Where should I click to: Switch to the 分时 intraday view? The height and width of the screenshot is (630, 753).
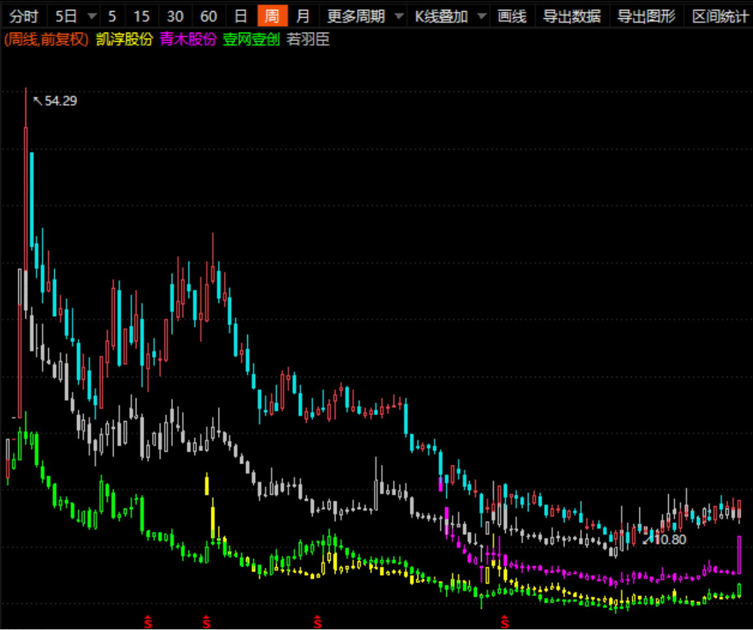pos(23,16)
